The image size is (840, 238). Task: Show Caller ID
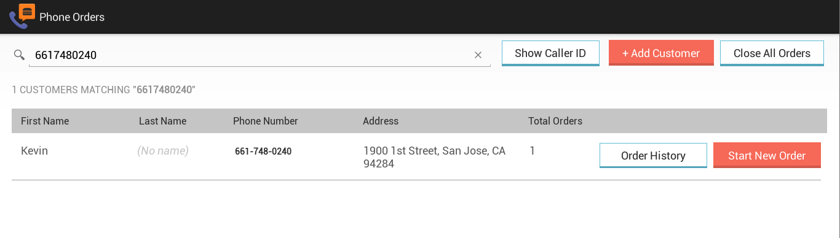coord(550,53)
